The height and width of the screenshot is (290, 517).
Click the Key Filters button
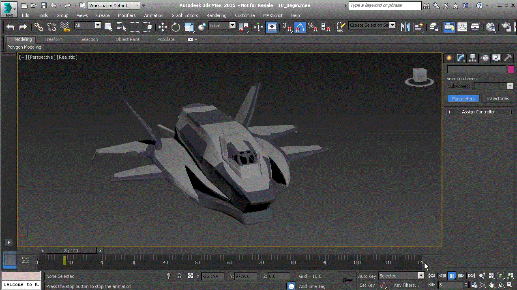406,285
